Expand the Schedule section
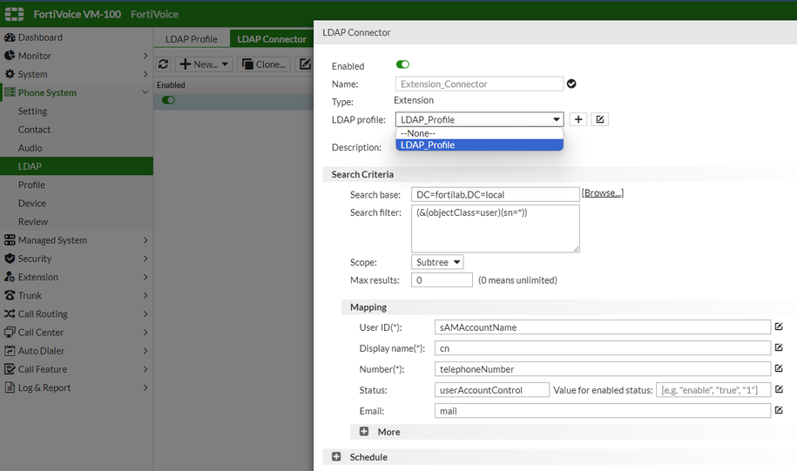The image size is (797, 471). coord(336,457)
